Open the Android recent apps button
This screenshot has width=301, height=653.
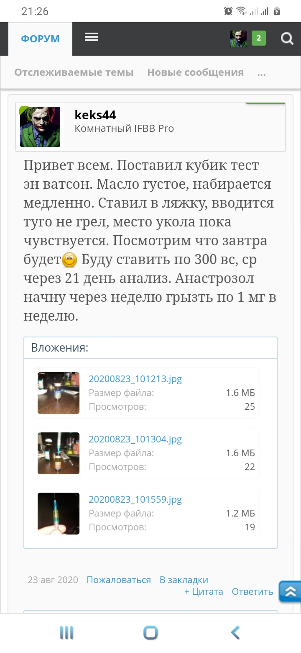[x=66, y=632]
